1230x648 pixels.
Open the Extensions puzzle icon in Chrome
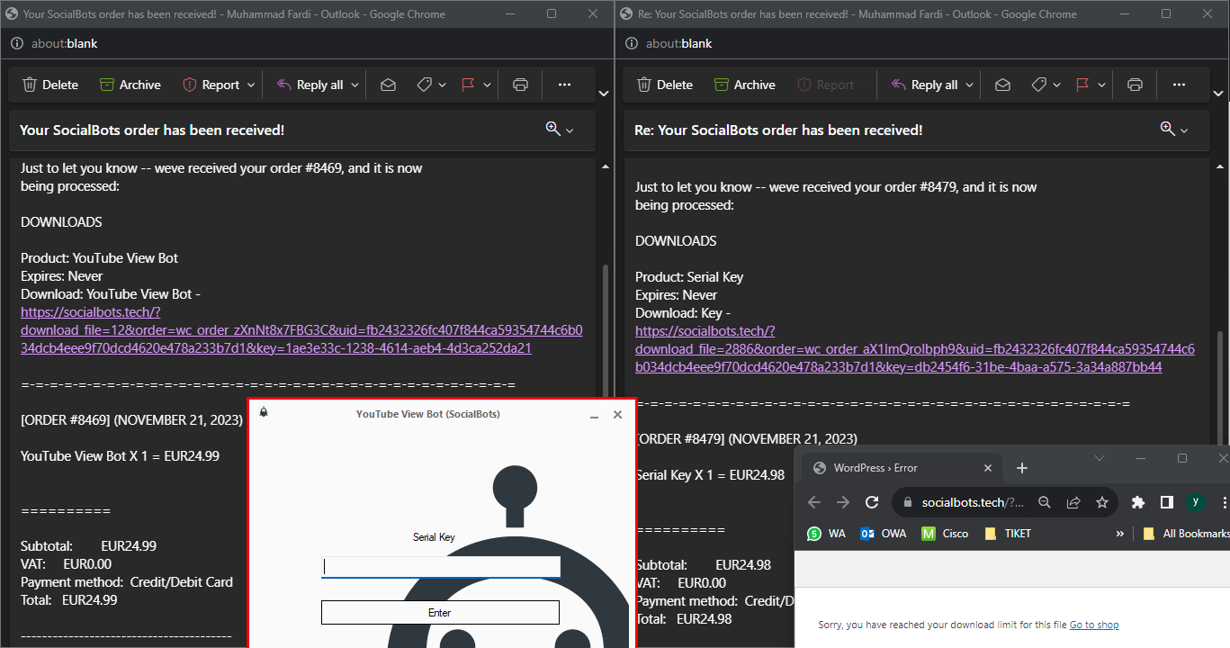click(x=1138, y=502)
